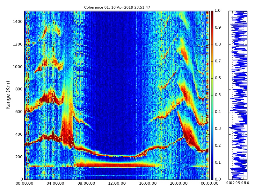Click the colorbar 0.2 tick label

[x=218, y=145]
